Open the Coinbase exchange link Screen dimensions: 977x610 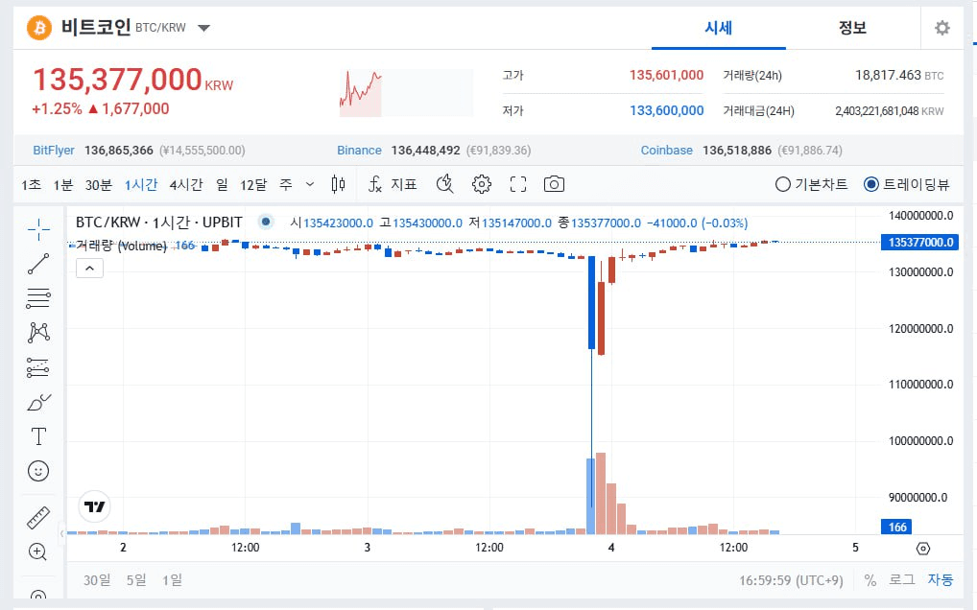[666, 150]
